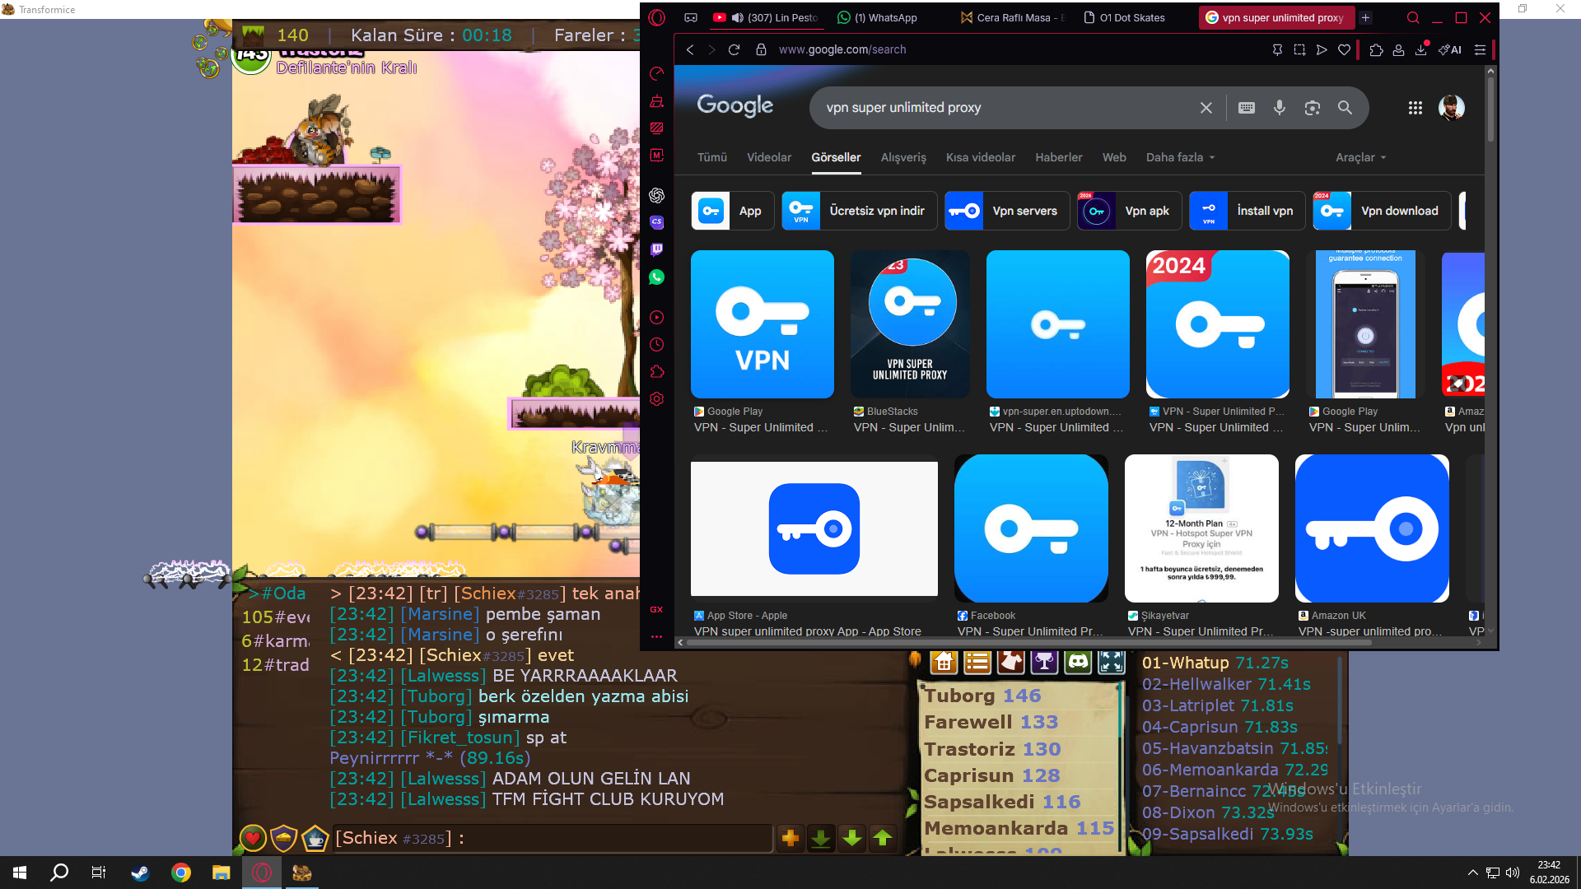Open the sidebar player icon

click(x=656, y=318)
